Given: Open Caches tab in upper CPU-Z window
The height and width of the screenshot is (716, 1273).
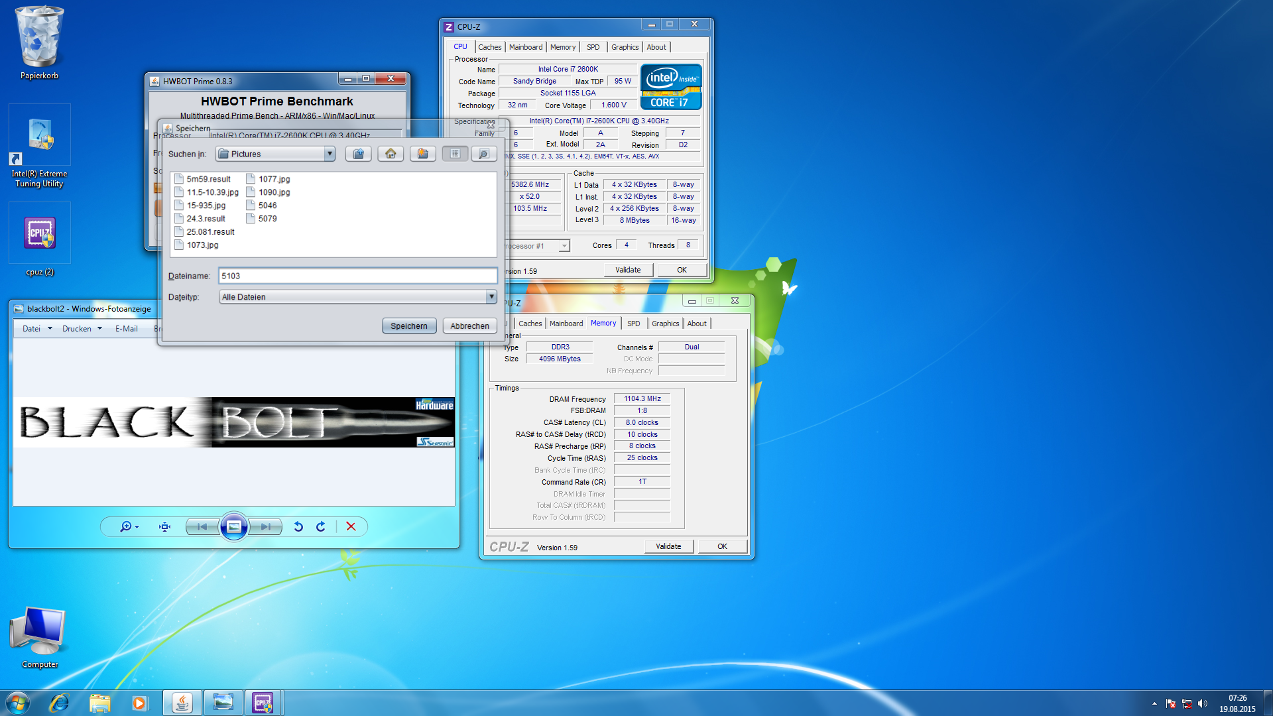Looking at the screenshot, I should pos(490,47).
